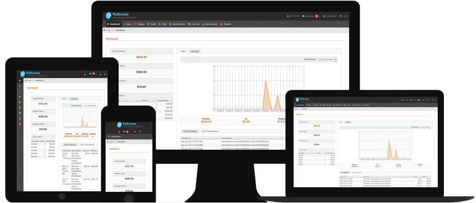This screenshot has height=203, width=476.
Task: Open Sub Accounts menu on monitor
Action: pyautogui.click(x=209, y=24)
